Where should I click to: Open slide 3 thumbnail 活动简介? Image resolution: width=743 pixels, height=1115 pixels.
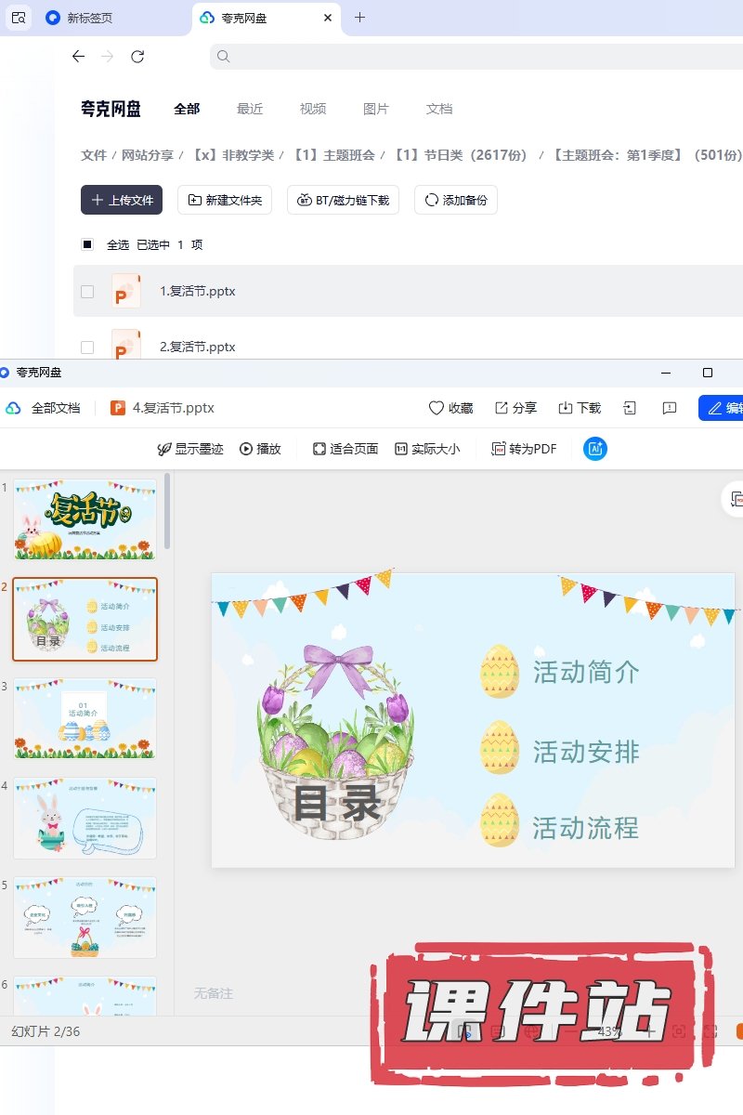coord(85,718)
